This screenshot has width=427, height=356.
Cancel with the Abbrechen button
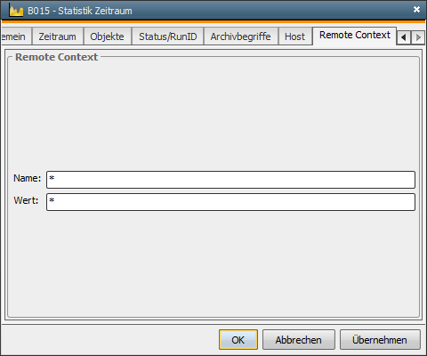click(x=299, y=340)
